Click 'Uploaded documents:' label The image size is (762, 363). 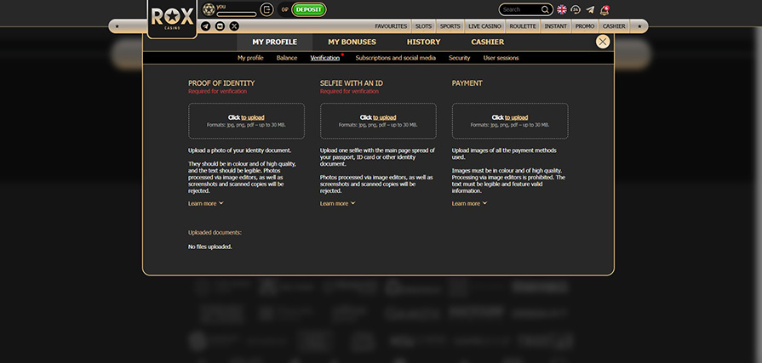tap(215, 232)
